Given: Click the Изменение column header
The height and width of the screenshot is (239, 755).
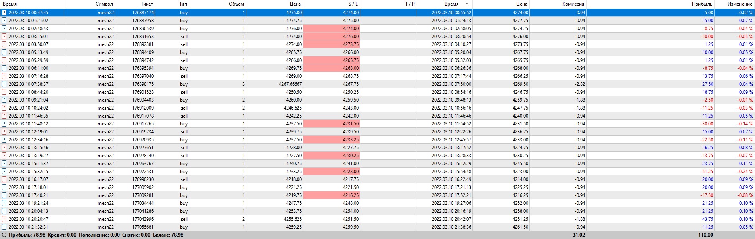Looking at the screenshot, I should click(740, 4).
